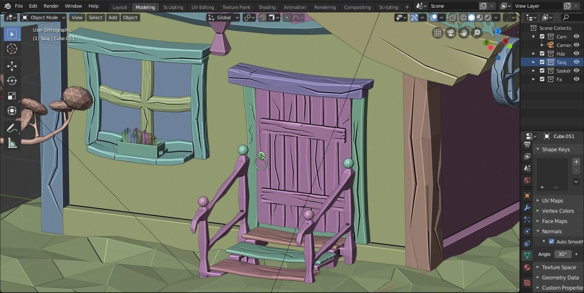Expand the Geometry Data panel
Image resolution: width=584 pixels, height=293 pixels.
pos(538,278)
